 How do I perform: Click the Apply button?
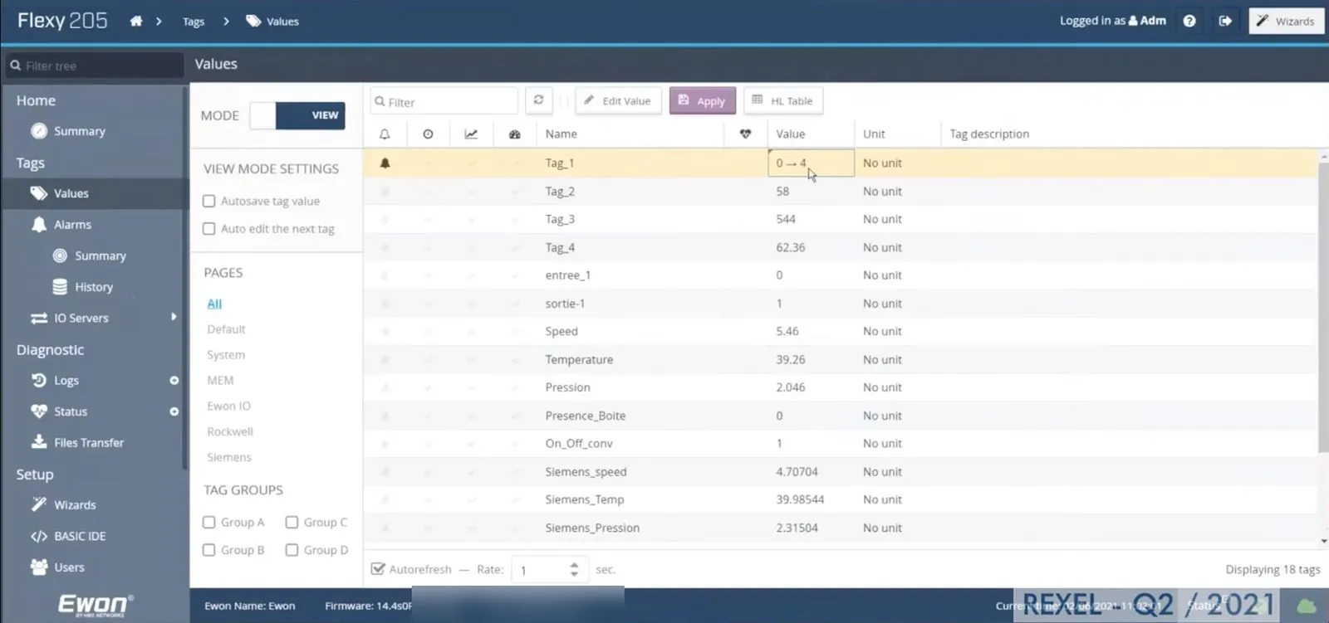tap(703, 100)
